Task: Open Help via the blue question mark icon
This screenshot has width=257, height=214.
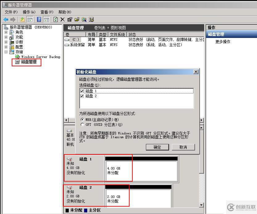Action: [x=39, y=19]
